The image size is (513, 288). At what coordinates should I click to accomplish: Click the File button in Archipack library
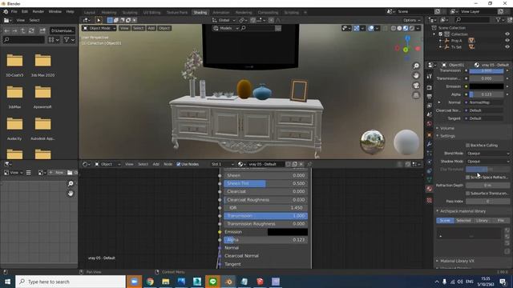pyautogui.click(x=500, y=221)
